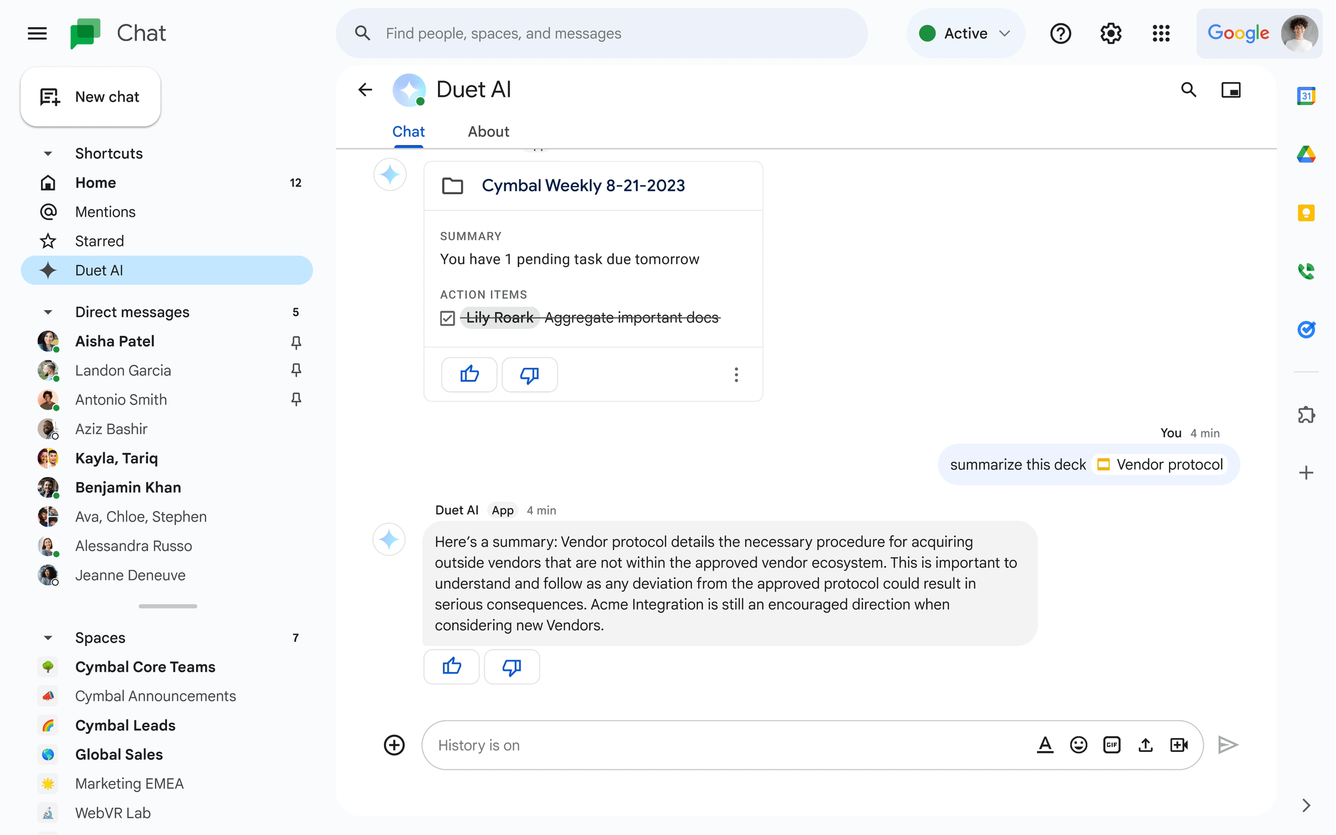Click the emoji picker icon in message input

click(1078, 744)
